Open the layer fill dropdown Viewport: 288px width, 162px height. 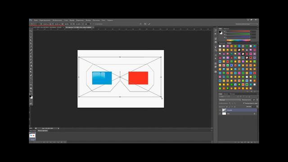(257, 107)
